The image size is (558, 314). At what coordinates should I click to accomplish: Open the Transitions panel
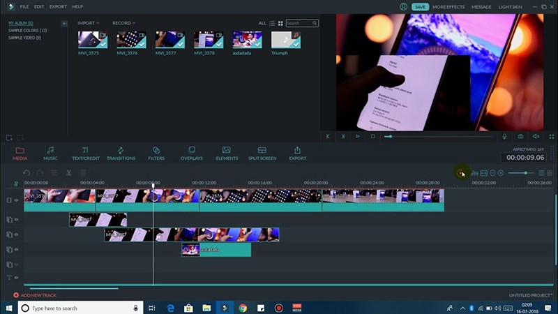(x=121, y=153)
